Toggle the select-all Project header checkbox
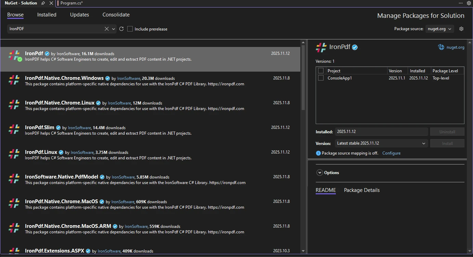Image resolution: width=473 pixels, height=257 pixels. [321, 71]
